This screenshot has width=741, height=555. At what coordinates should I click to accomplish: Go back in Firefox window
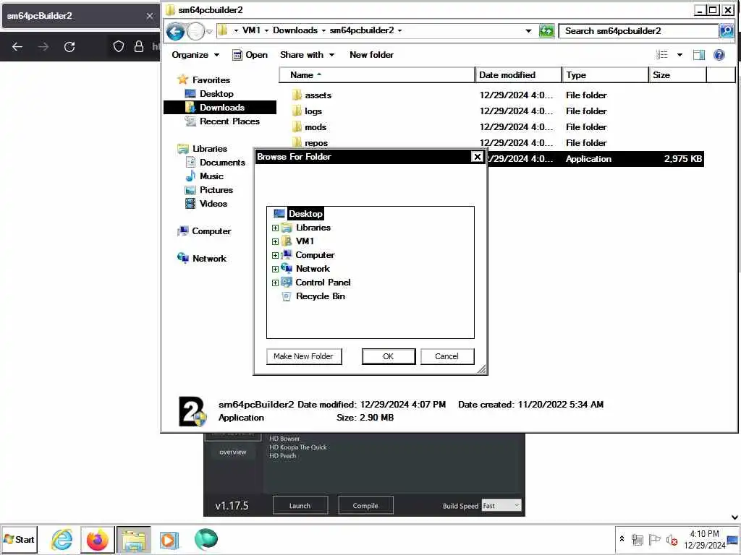(x=17, y=47)
